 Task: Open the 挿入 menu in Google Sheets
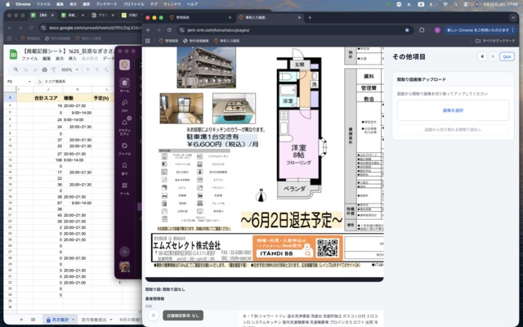(x=73, y=58)
